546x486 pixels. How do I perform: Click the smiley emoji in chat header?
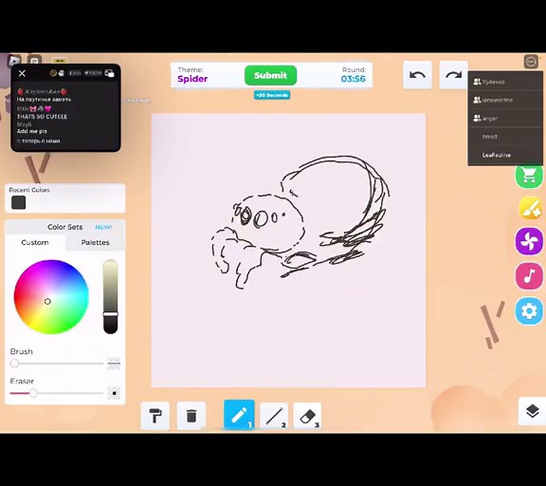[x=53, y=73]
